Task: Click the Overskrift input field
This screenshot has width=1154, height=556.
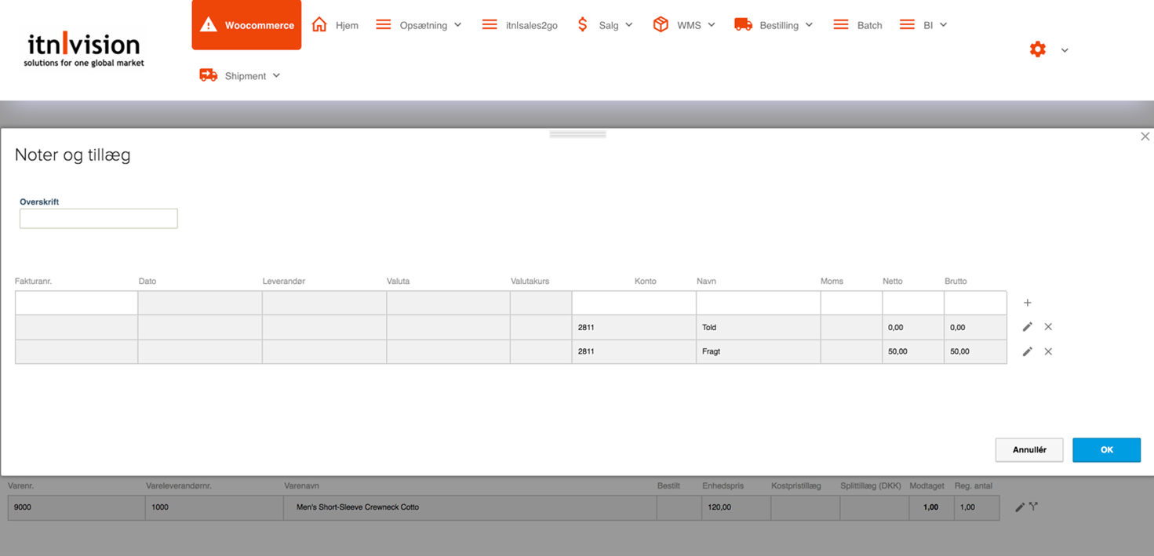Action: pos(99,218)
